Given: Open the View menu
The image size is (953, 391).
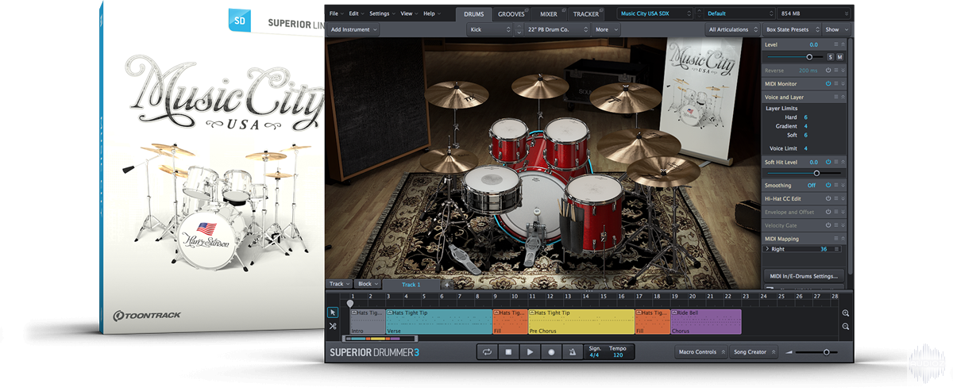Looking at the screenshot, I should [x=409, y=13].
